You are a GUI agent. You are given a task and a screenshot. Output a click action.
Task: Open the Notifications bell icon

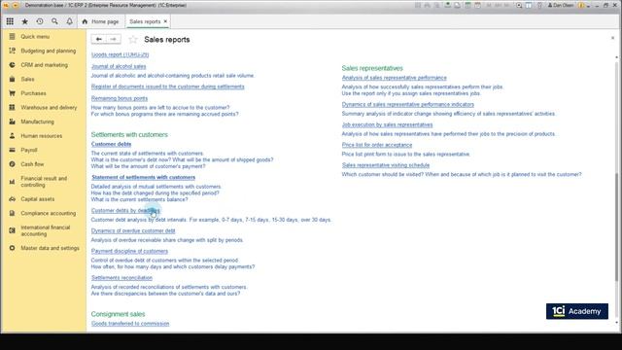(69, 21)
